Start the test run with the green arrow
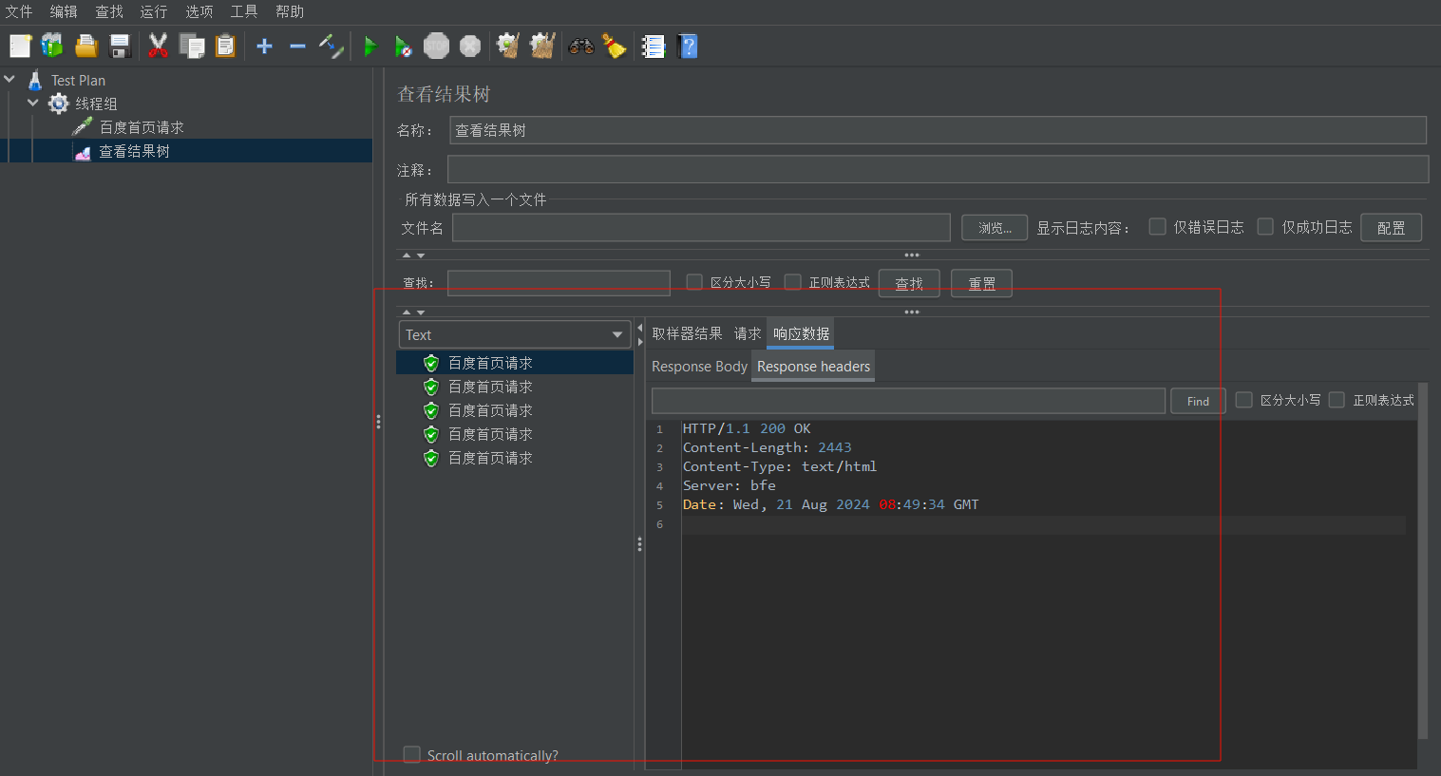The height and width of the screenshot is (776, 1441). 370,46
